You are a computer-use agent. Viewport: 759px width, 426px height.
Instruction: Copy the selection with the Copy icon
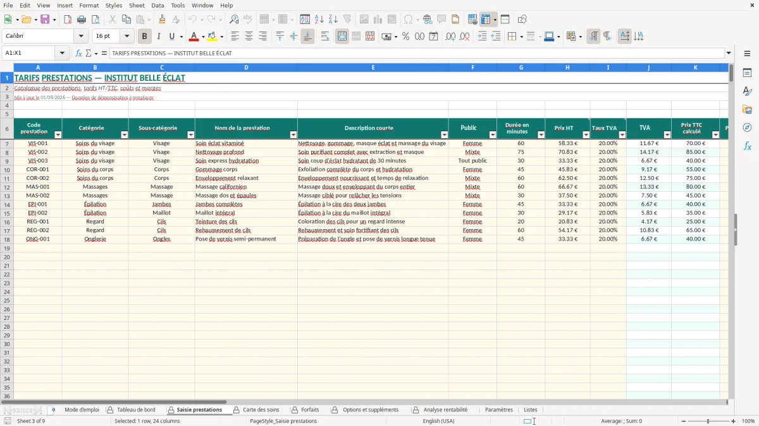coord(126,20)
